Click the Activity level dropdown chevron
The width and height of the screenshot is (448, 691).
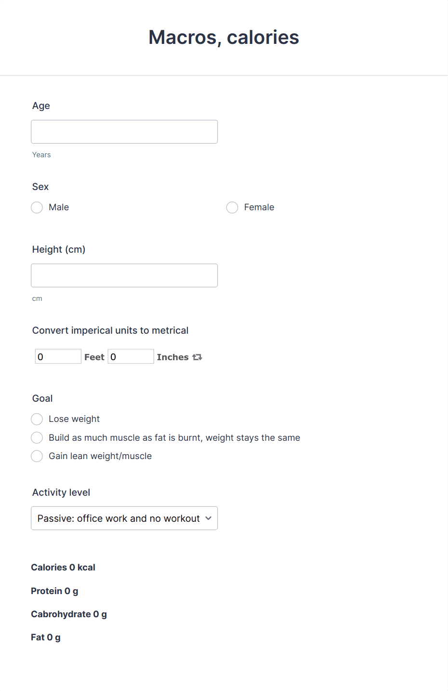click(208, 518)
